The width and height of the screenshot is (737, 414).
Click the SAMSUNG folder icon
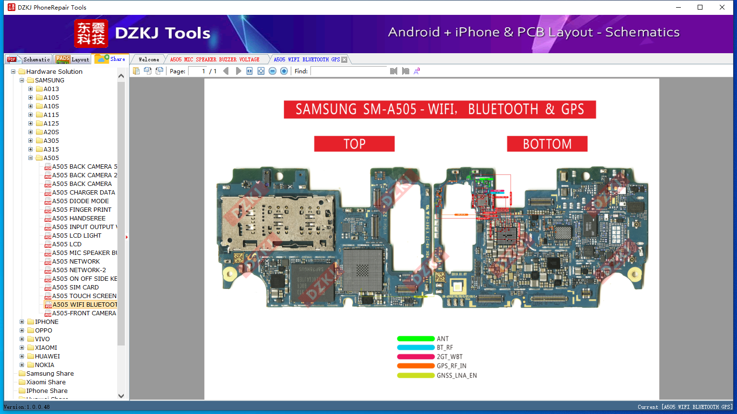pyautogui.click(x=31, y=80)
